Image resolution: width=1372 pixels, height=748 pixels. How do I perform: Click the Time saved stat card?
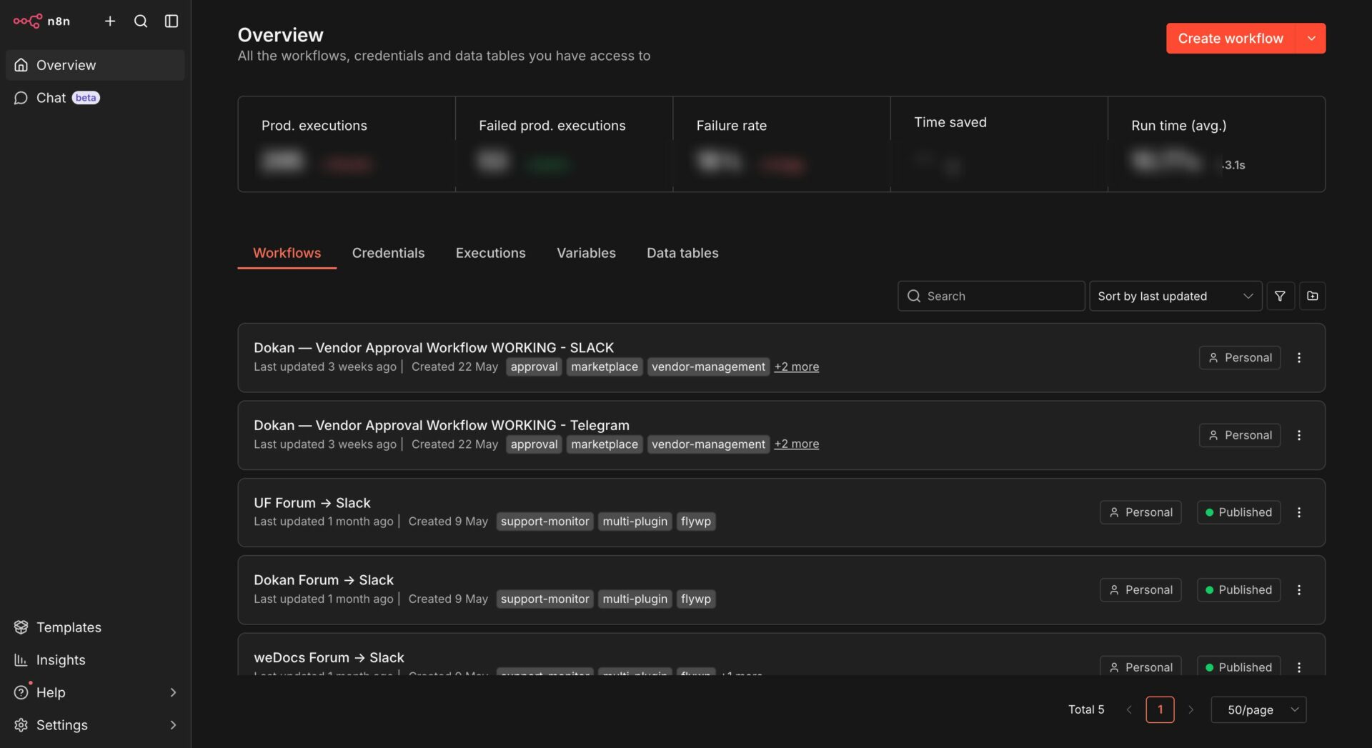pos(999,144)
